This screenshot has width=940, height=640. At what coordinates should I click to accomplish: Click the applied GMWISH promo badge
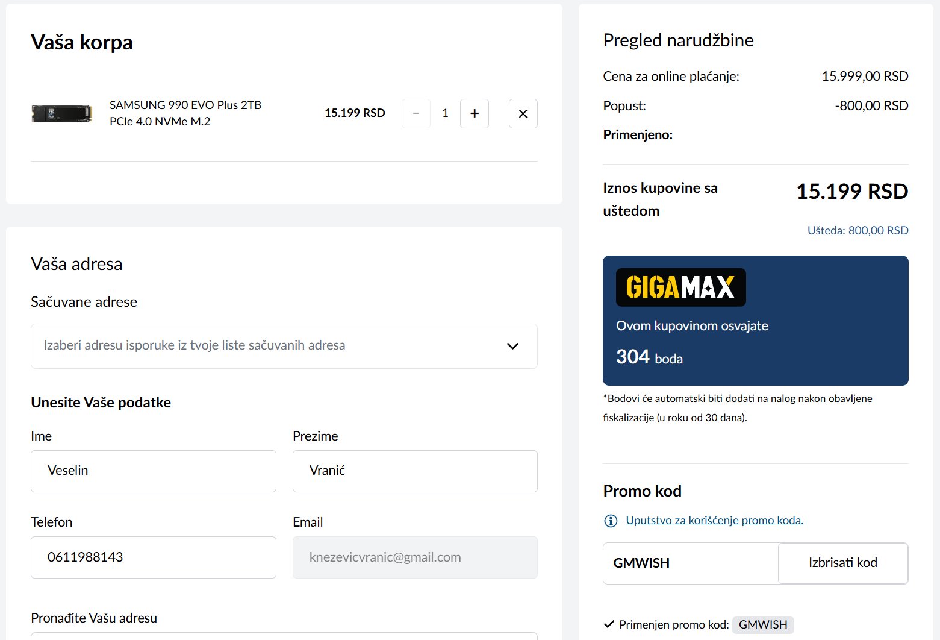(x=763, y=624)
